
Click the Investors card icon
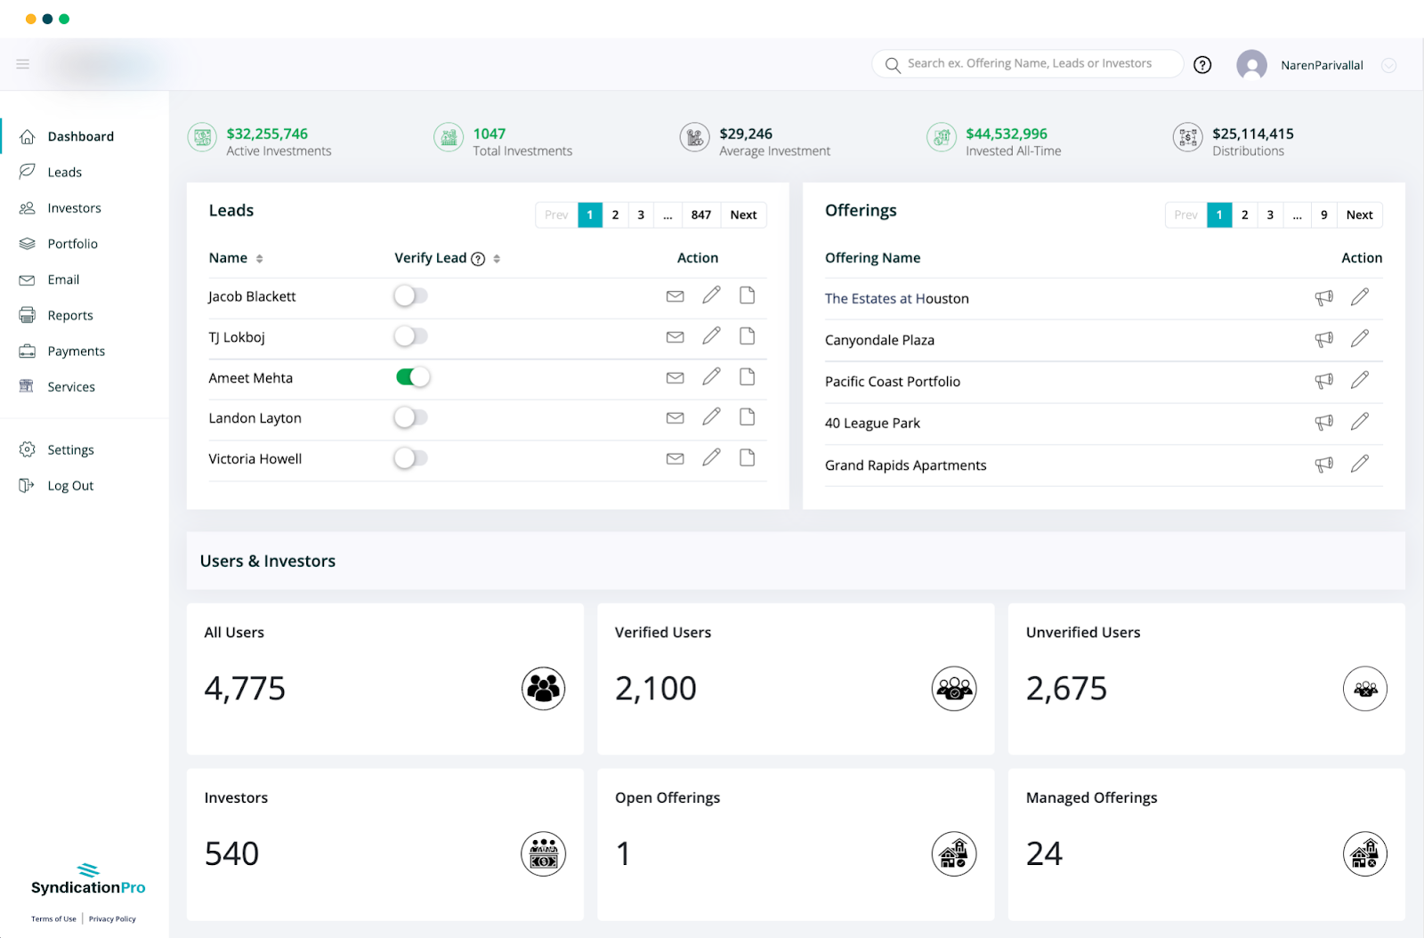543,854
